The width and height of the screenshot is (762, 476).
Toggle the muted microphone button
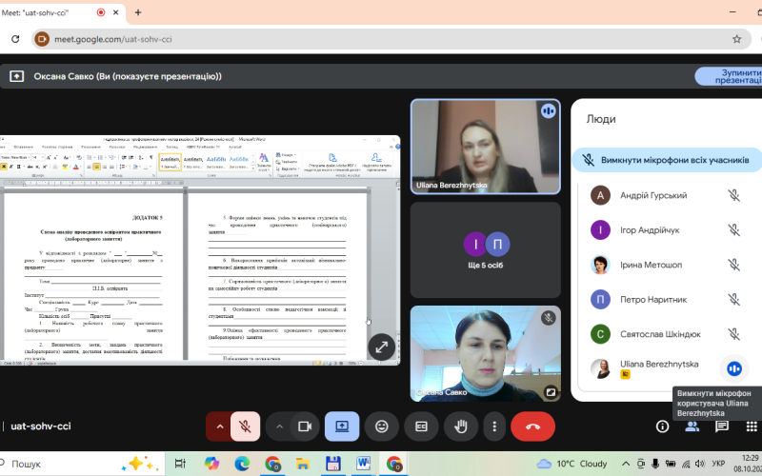point(245,426)
